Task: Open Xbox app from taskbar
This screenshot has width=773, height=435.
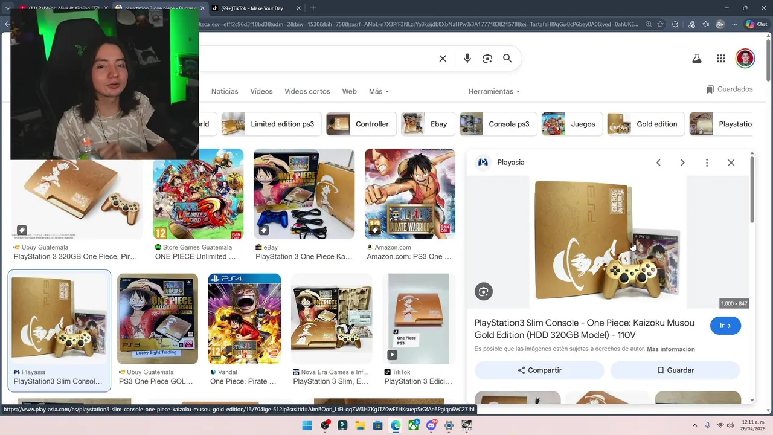Action: click(x=414, y=426)
